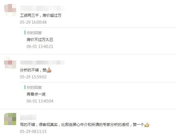Click the second 你的回复 label

(34, 87)
